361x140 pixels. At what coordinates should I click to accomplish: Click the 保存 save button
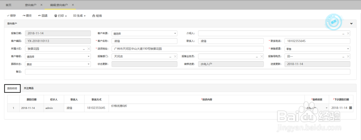coord(11,16)
